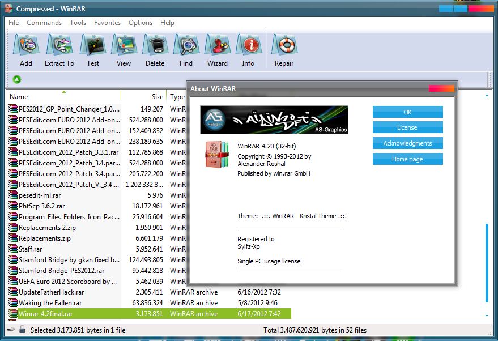
Task: Click the Repair lifebuoy icon
Action: (284, 45)
